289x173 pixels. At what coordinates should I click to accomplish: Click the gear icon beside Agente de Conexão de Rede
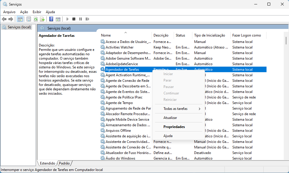click(103, 81)
